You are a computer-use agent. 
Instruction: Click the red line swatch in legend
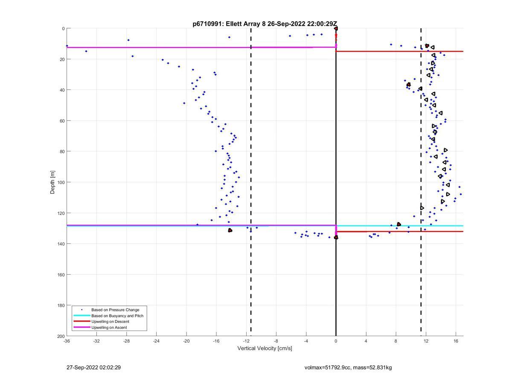(x=81, y=322)
